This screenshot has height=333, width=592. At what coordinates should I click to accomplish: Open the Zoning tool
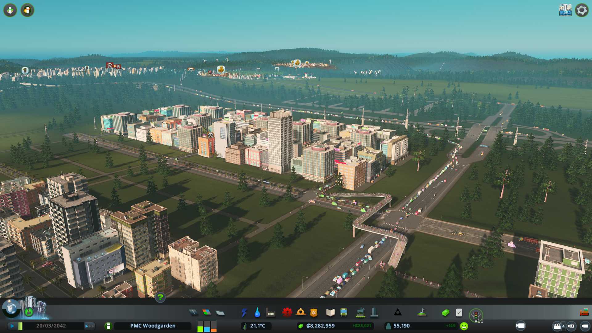207,313
